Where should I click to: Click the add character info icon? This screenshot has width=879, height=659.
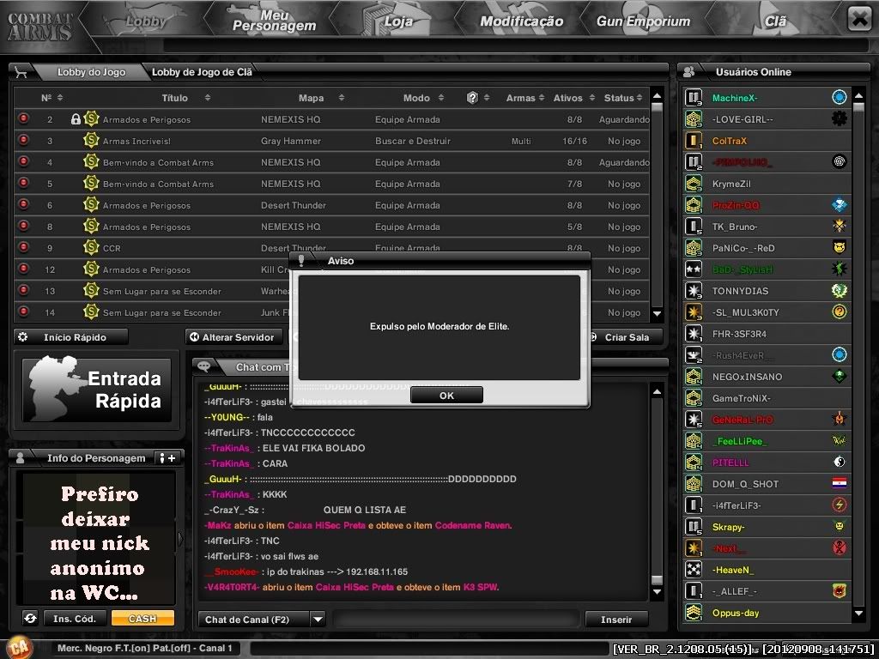[x=168, y=458]
